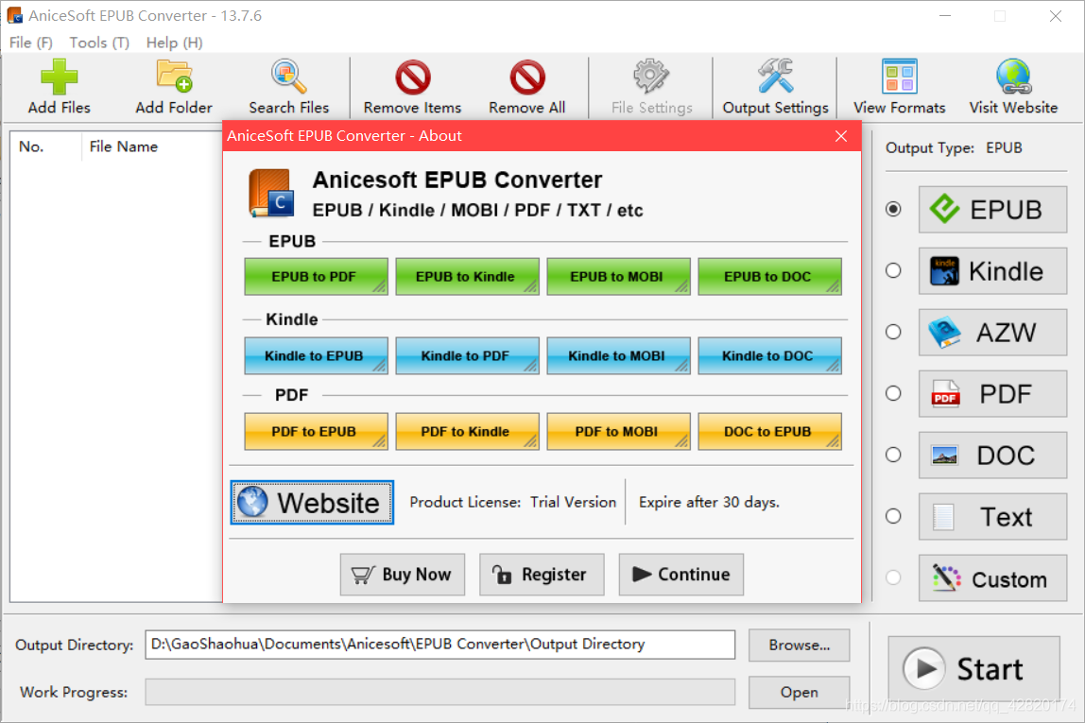Viewport: 1085px width, 723px height.
Task: Select the Custom radio button
Action: (893, 577)
